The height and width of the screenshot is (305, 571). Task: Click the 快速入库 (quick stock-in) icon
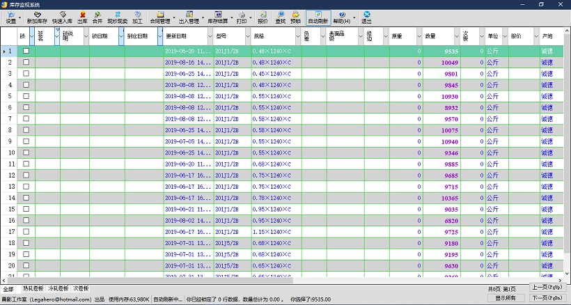click(x=62, y=17)
